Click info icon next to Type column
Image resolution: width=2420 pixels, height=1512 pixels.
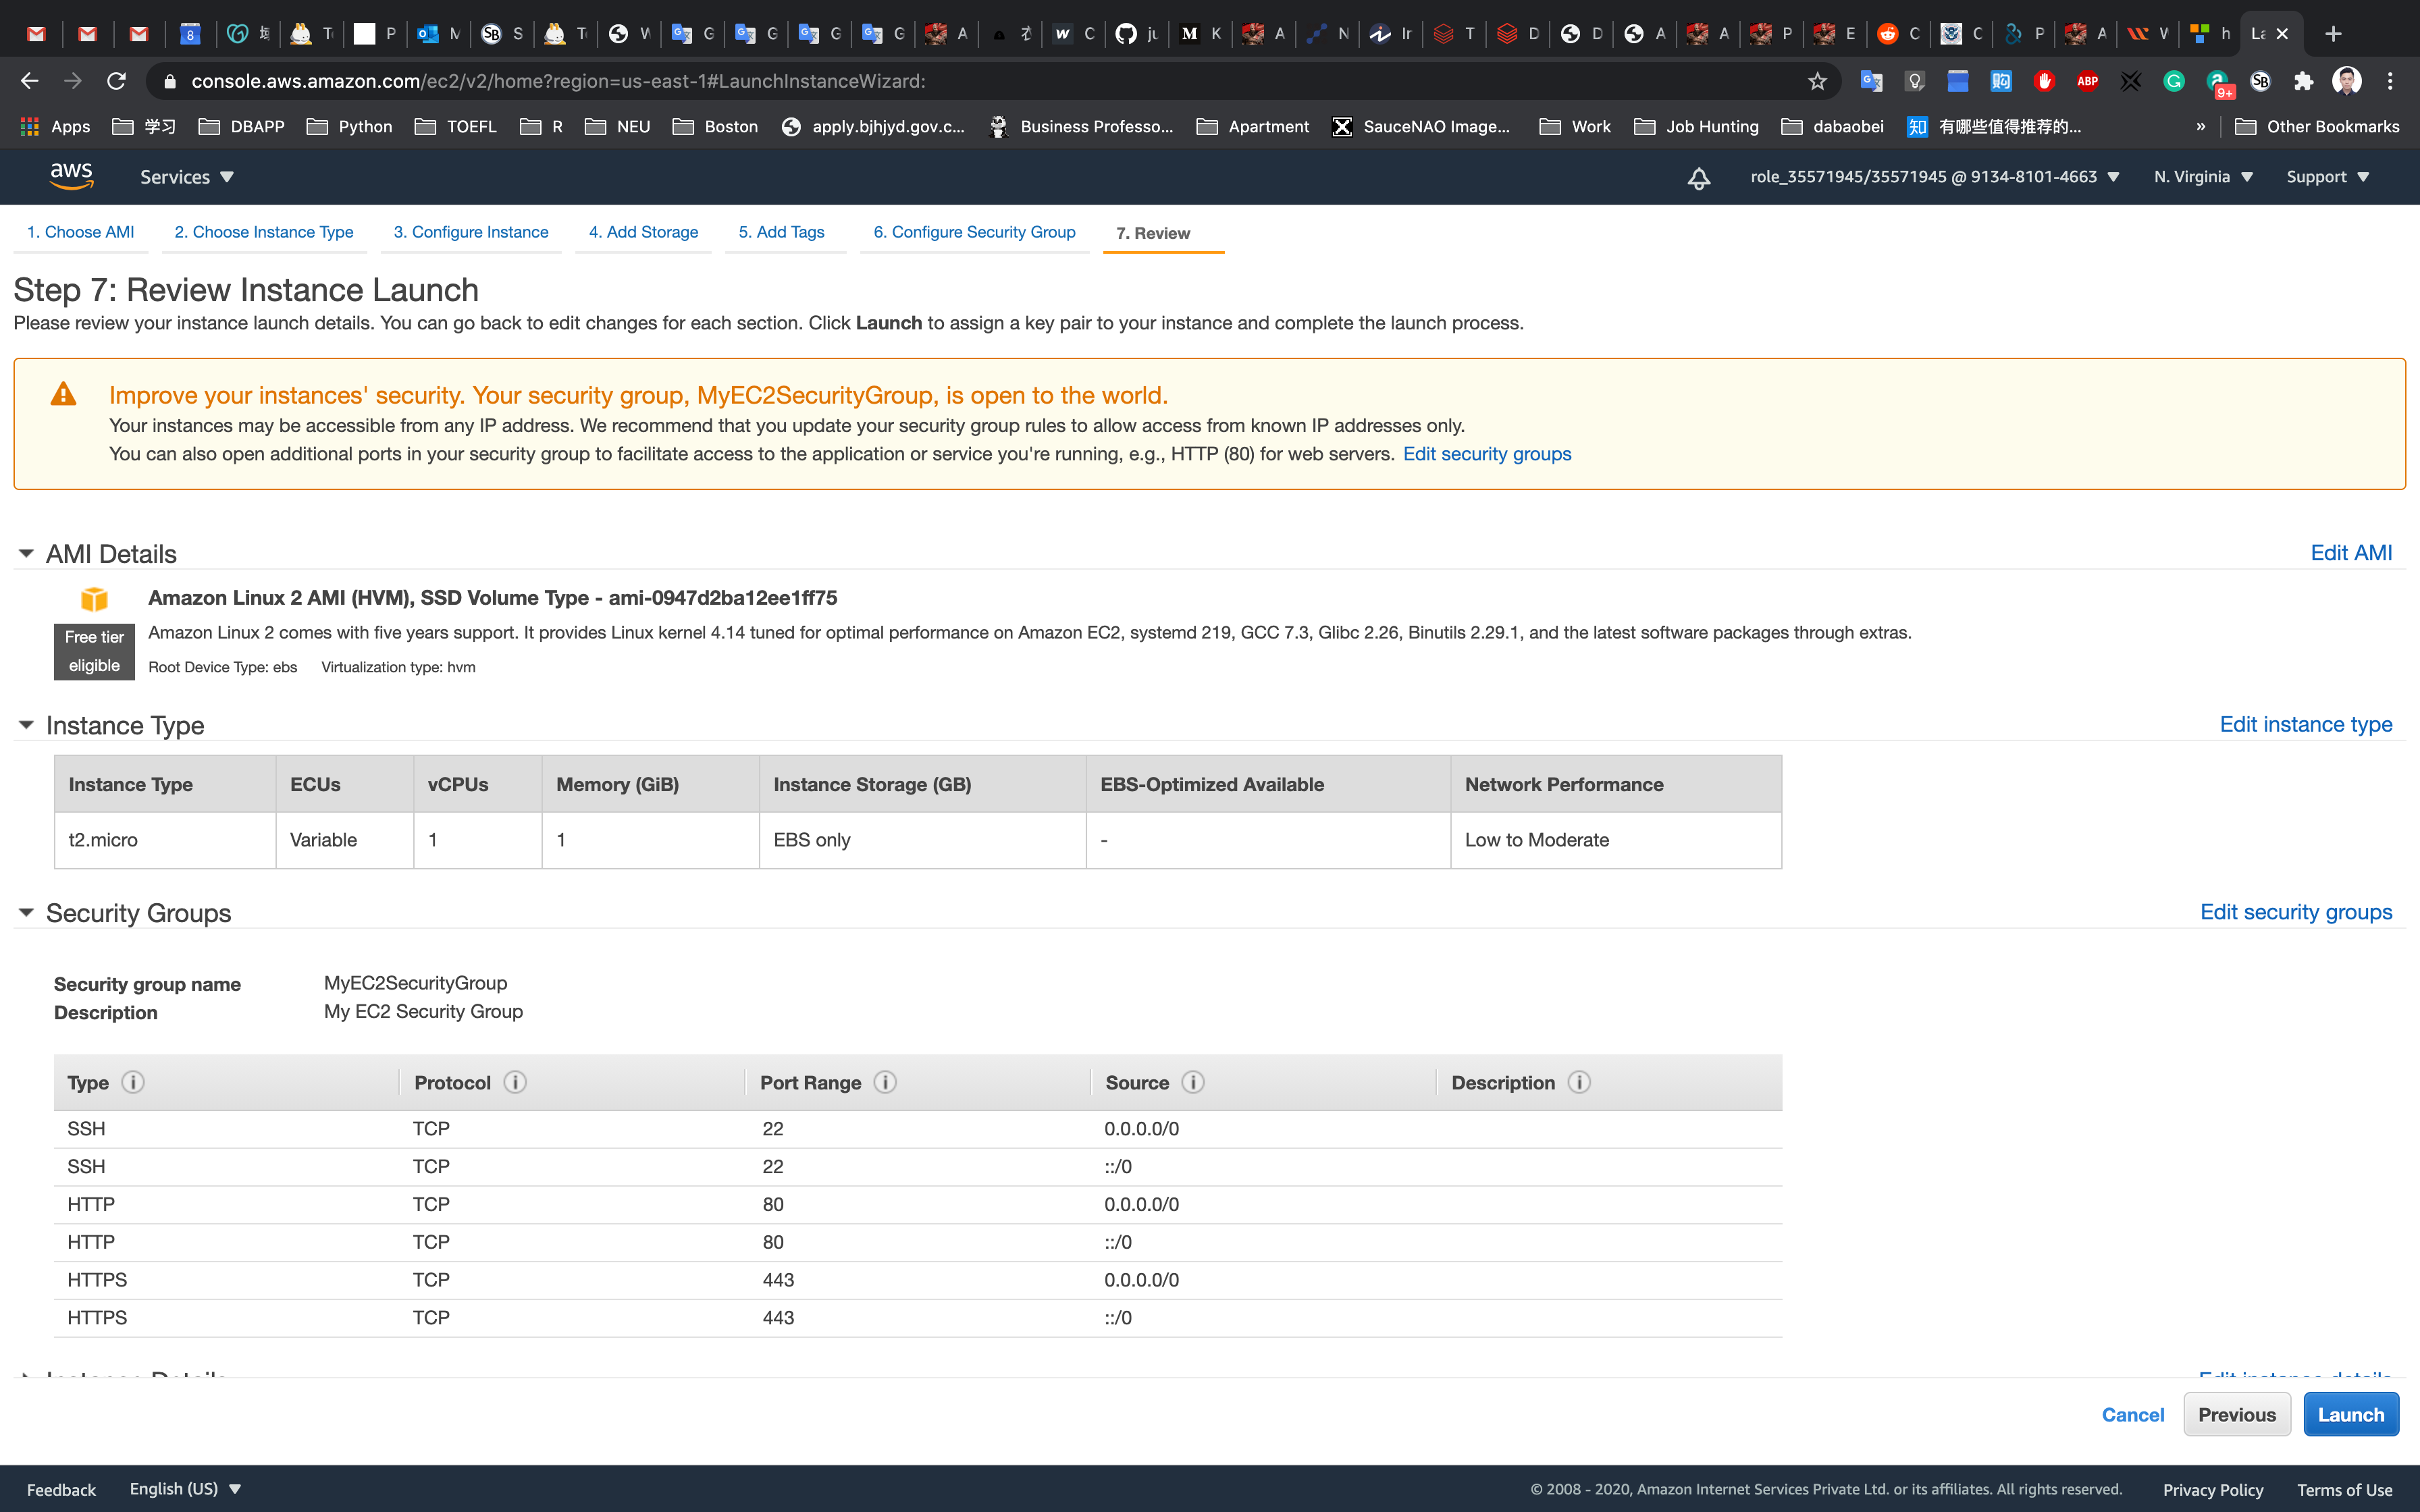pyautogui.click(x=133, y=1082)
